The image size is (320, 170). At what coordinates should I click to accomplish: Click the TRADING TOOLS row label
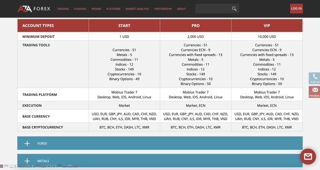(36, 45)
